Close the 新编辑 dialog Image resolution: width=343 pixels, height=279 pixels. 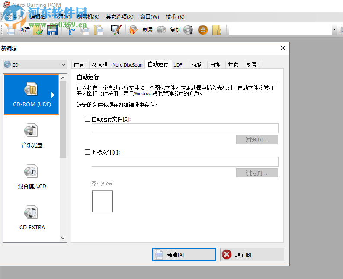tap(283, 48)
